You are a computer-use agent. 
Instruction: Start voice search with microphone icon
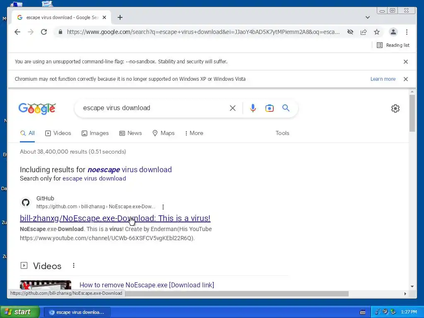point(253,108)
